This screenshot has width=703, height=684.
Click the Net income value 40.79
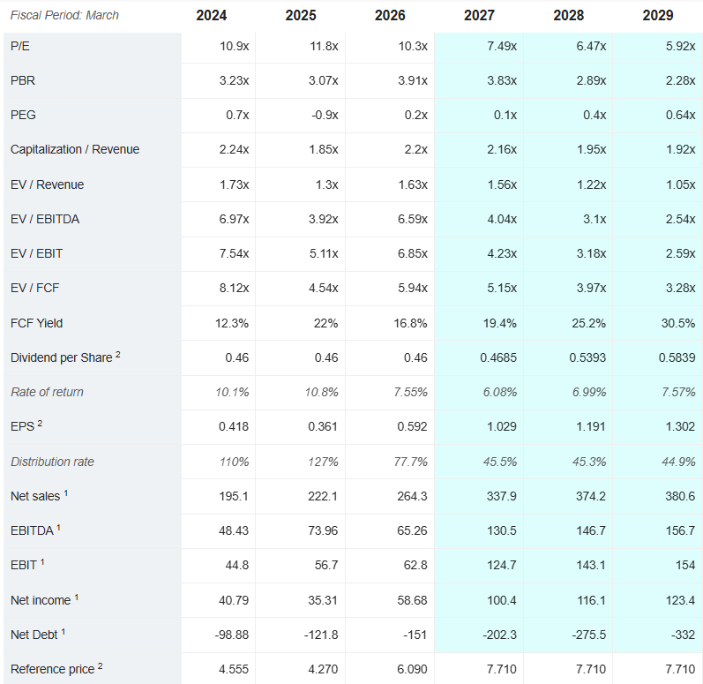click(x=234, y=600)
